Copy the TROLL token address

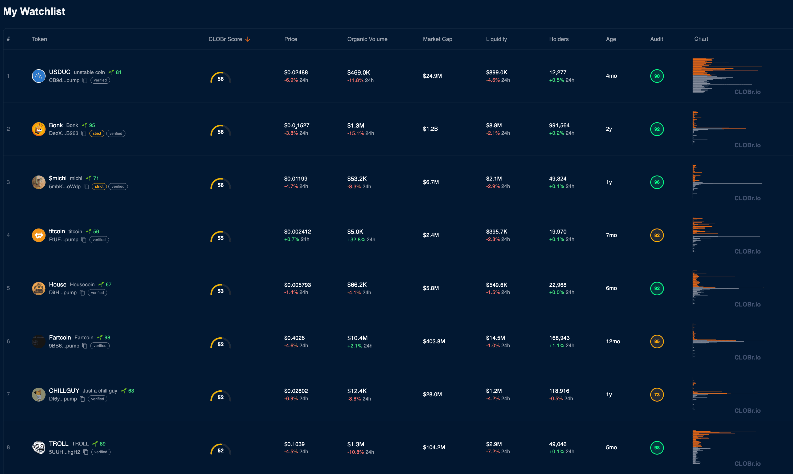pyautogui.click(x=85, y=452)
